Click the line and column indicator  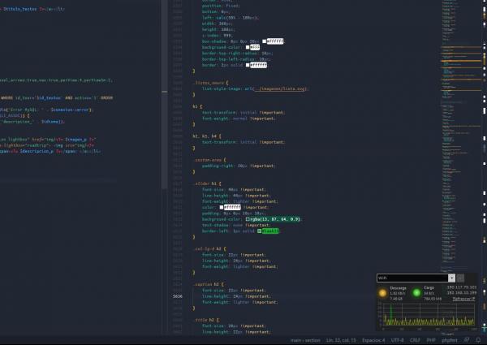coord(341,340)
